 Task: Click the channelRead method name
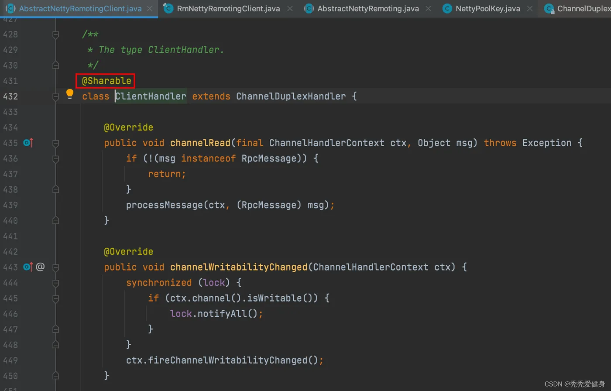(x=200, y=143)
